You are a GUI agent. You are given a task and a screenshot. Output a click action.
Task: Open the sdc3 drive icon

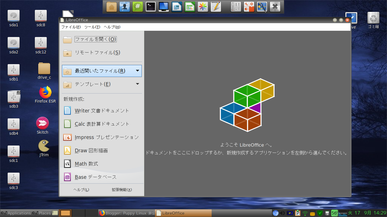[14, 179]
